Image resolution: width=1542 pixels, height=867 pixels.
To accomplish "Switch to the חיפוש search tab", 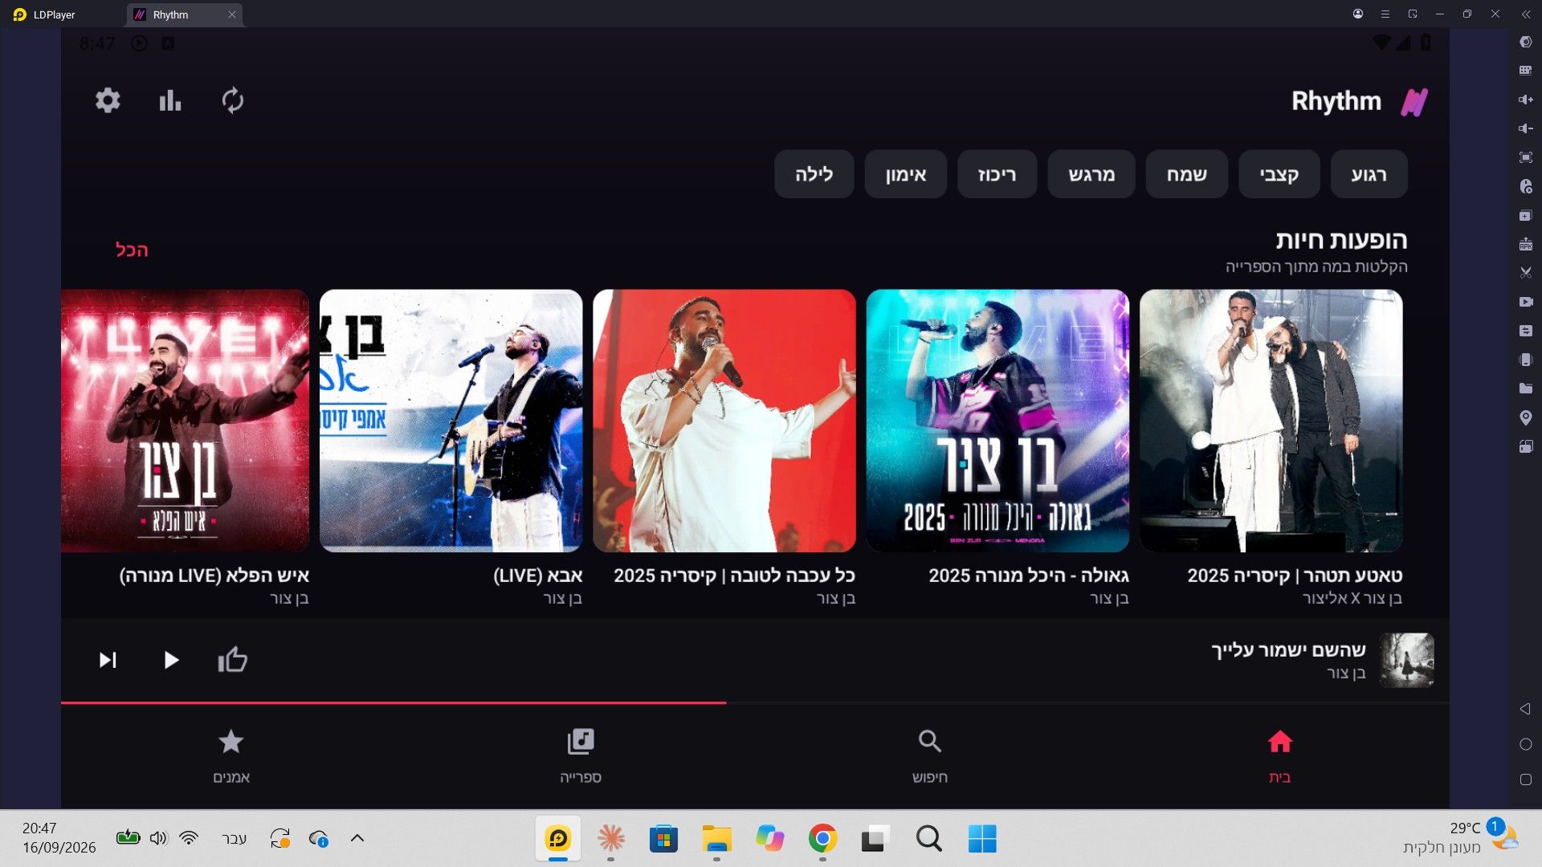I will [930, 756].
